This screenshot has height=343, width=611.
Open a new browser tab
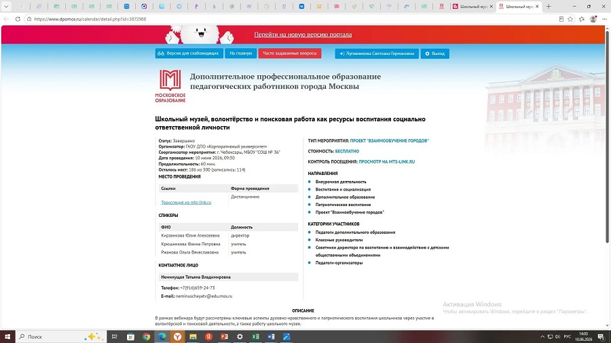(549, 6)
